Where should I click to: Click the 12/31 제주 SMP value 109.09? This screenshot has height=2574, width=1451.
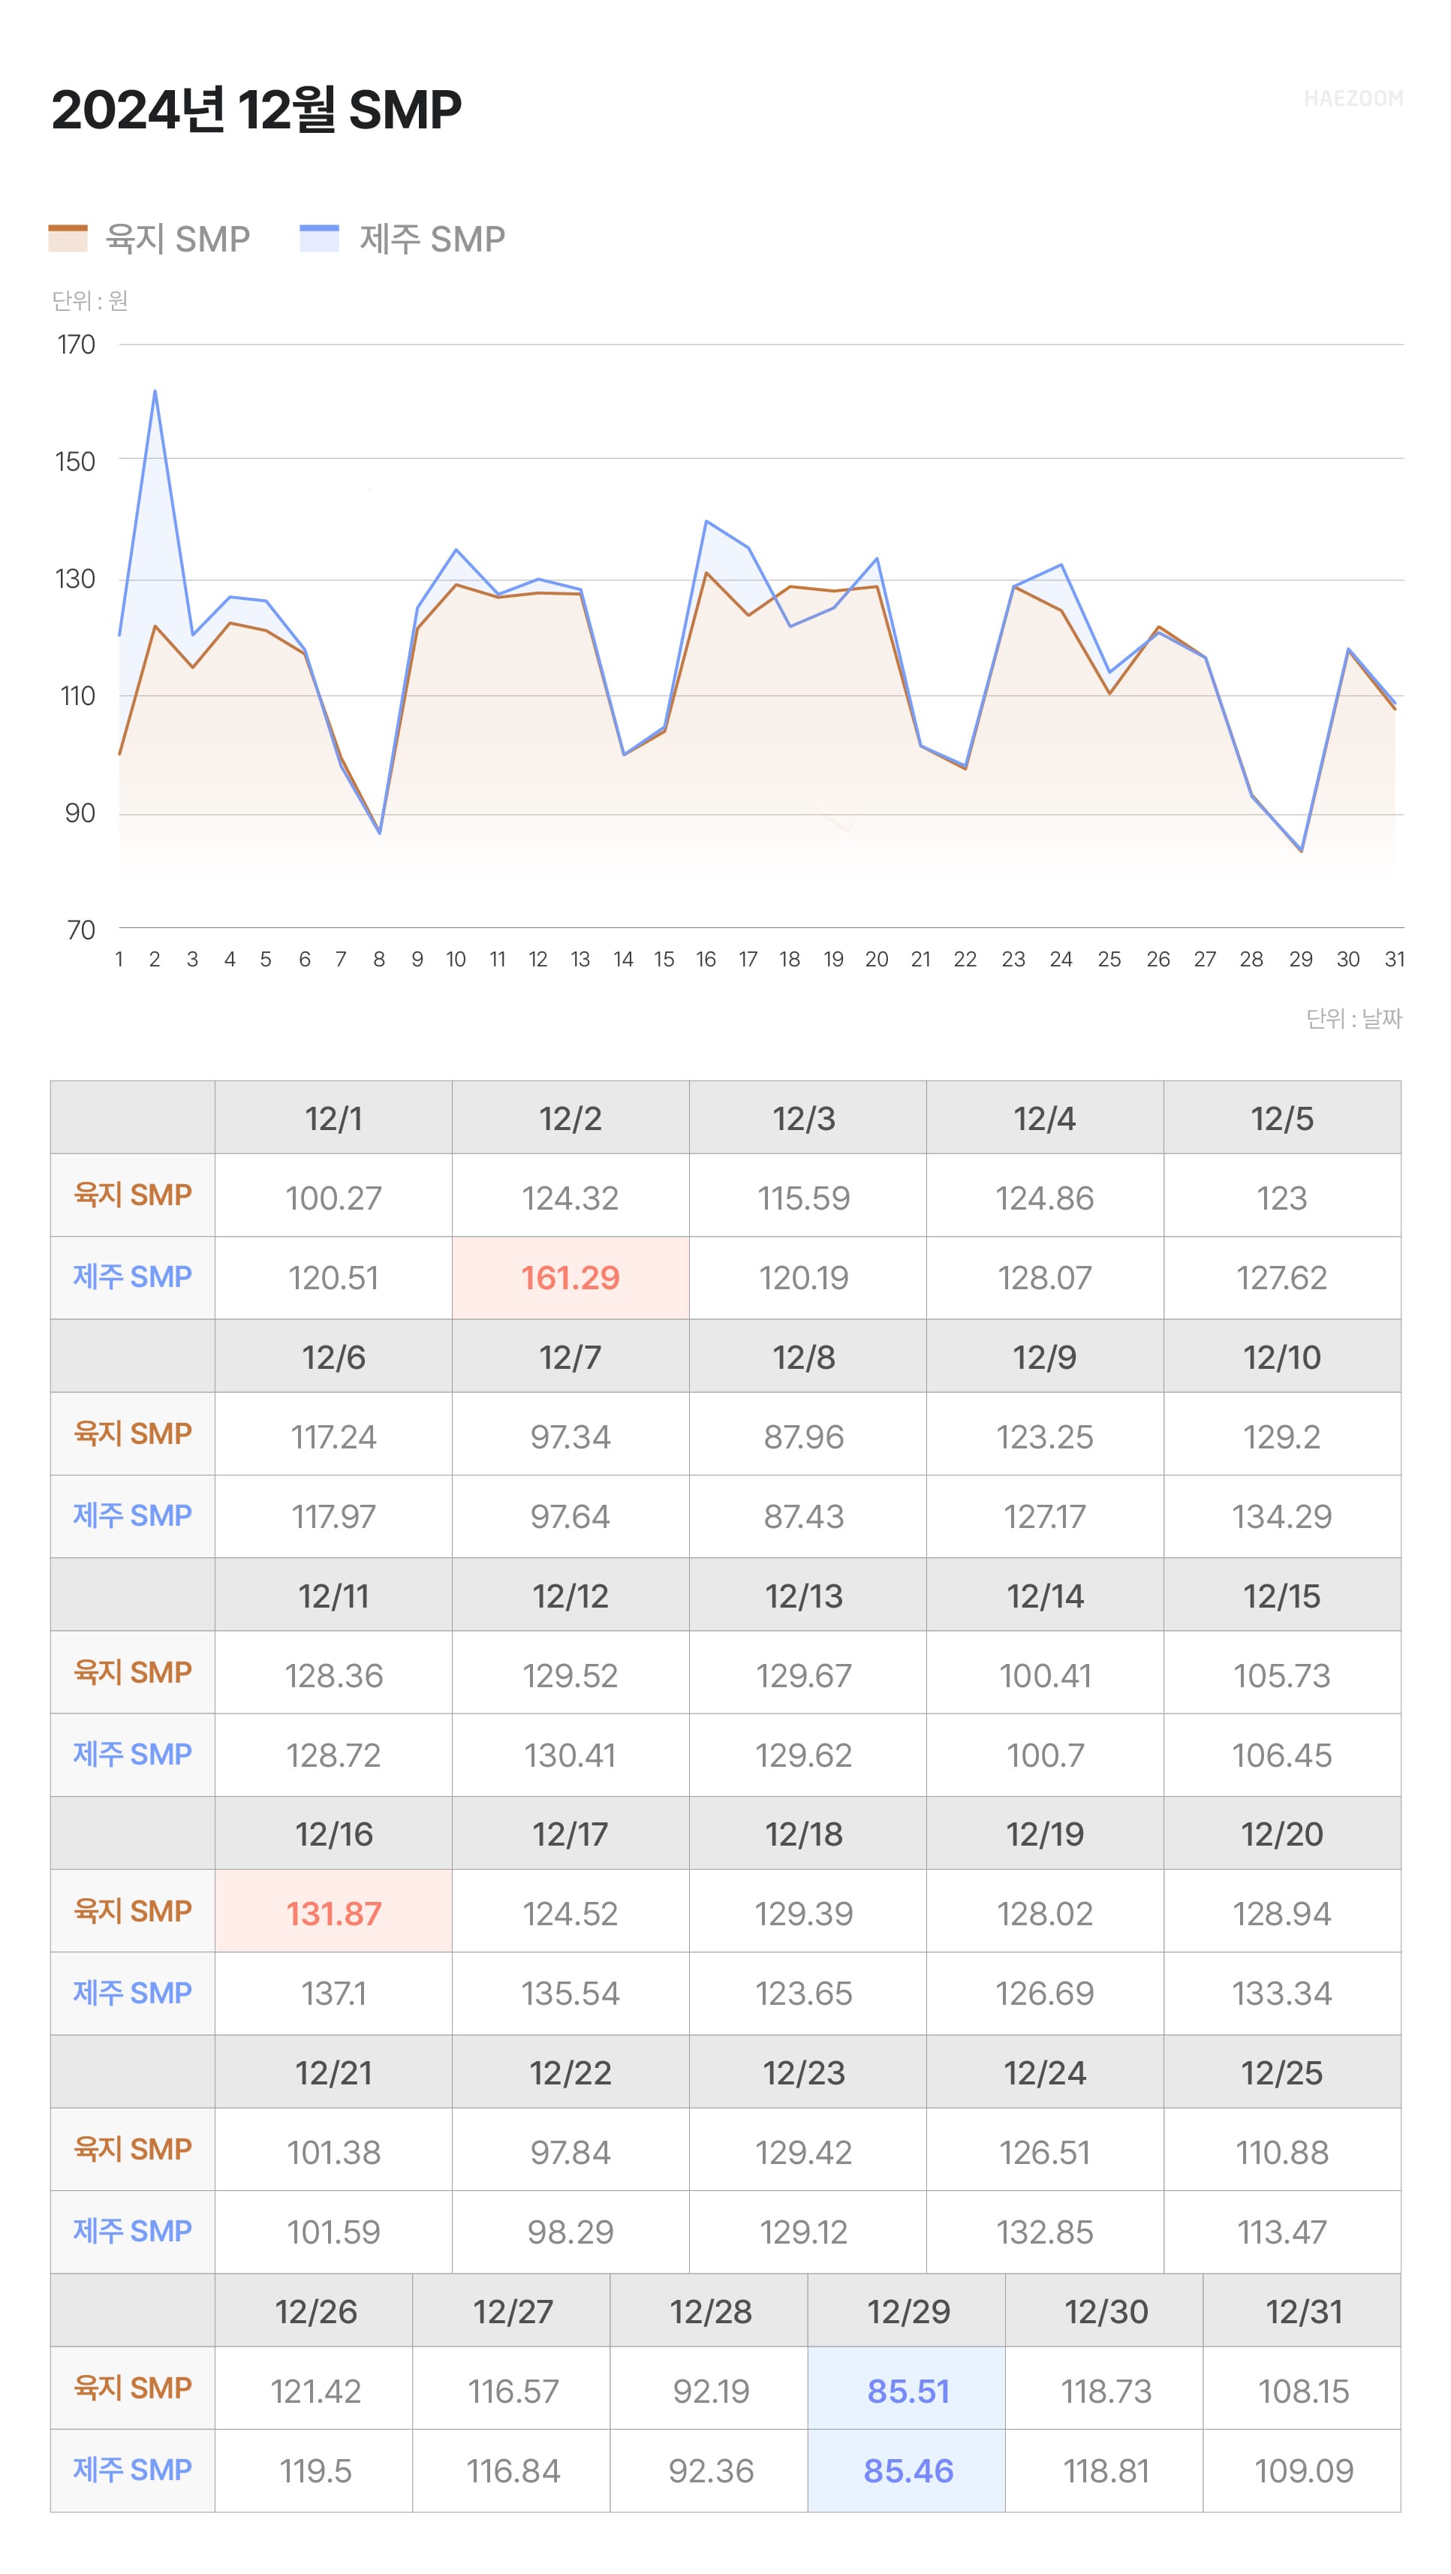pyautogui.click(x=1302, y=2470)
